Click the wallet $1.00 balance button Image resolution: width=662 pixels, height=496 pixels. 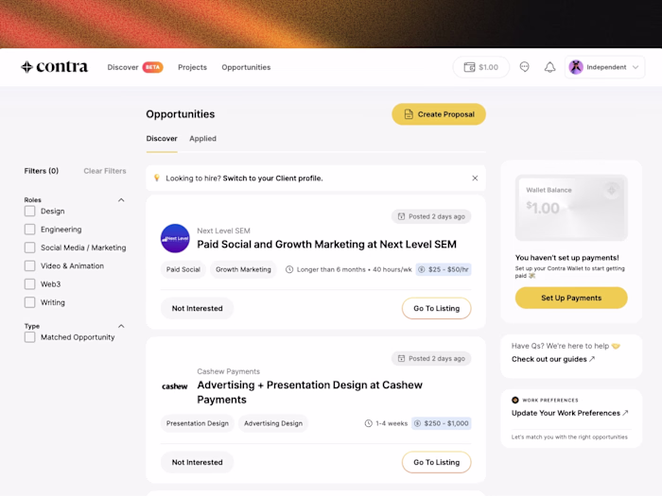tap(481, 67)
